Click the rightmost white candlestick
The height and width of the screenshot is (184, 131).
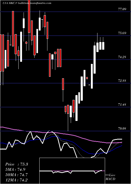pyautogui.click(x=103, y=46)
